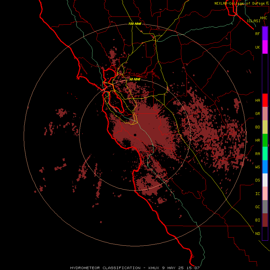This screenshot has width=270, height=270.
Task: Click the 'HA' legend label
Action: 257,100
